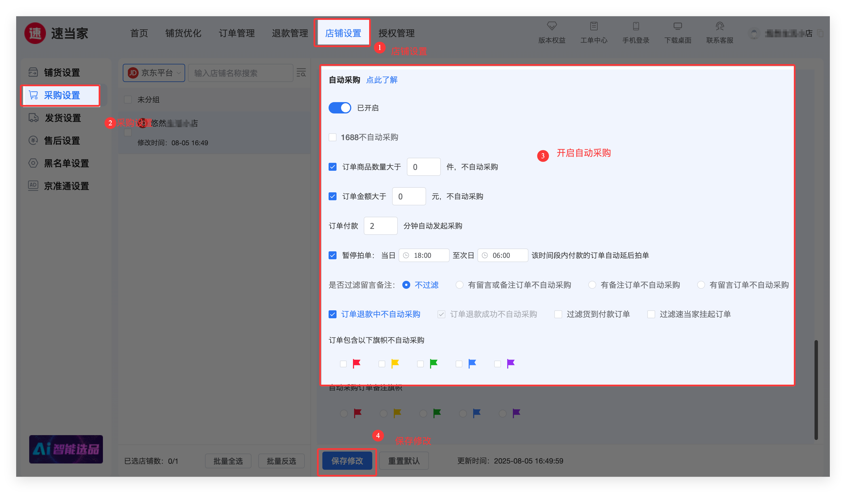846x493 pixels.
Task: Open the 工单中心 ticket icon
Action: pos(594,26)
